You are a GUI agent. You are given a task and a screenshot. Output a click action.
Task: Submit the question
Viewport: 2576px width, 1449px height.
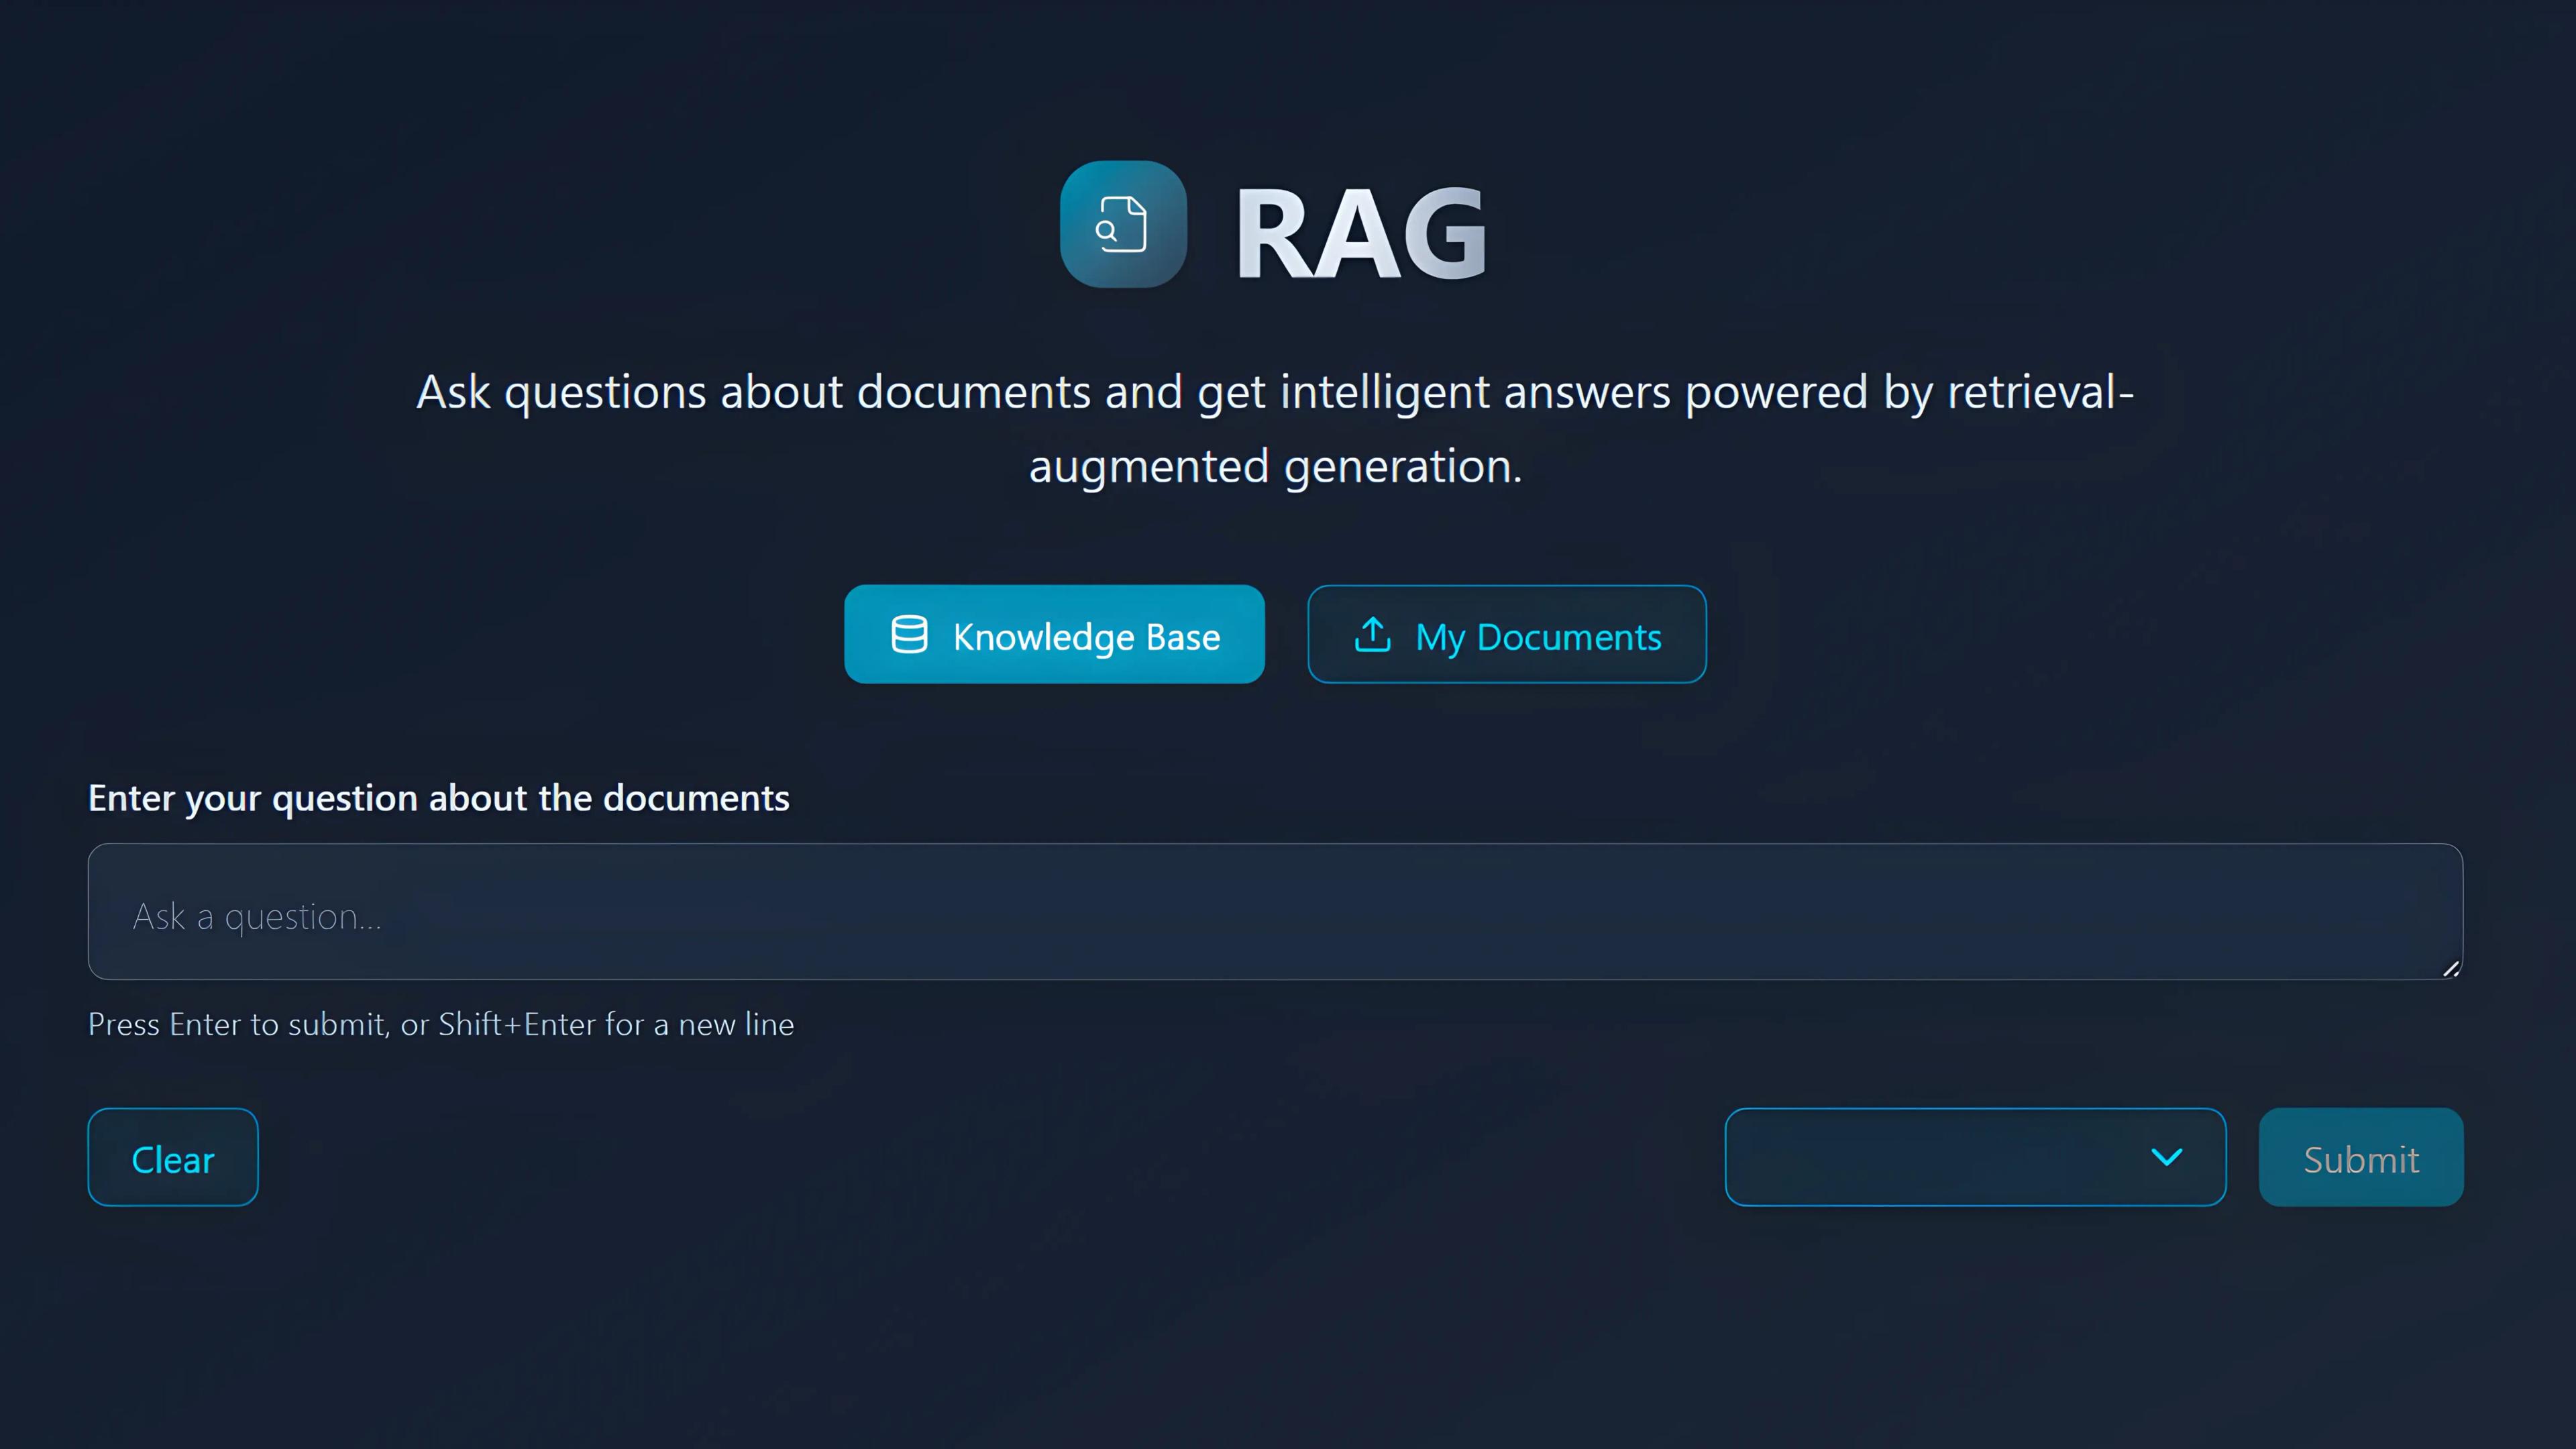(x=2361, y=1157)
